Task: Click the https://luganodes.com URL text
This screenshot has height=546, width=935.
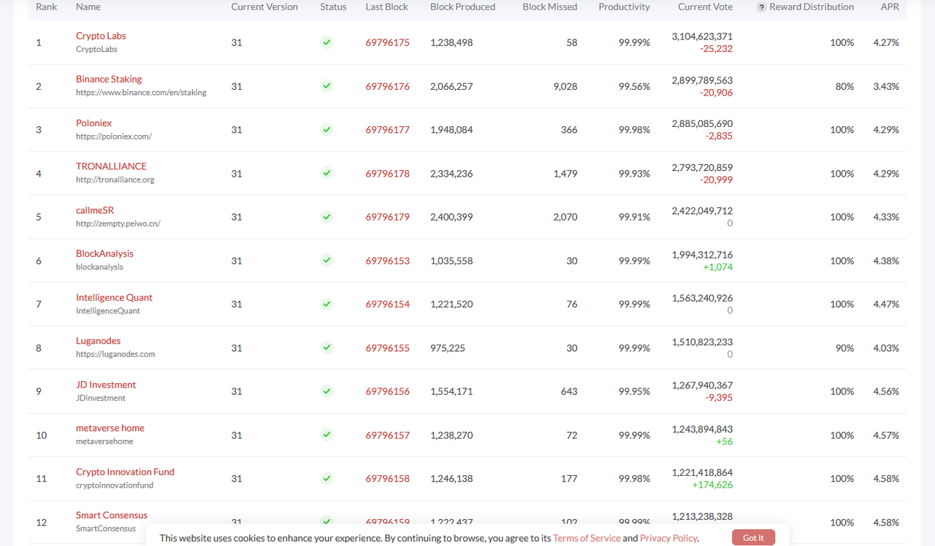Action: pyautogui.click(x=115, y=354)
